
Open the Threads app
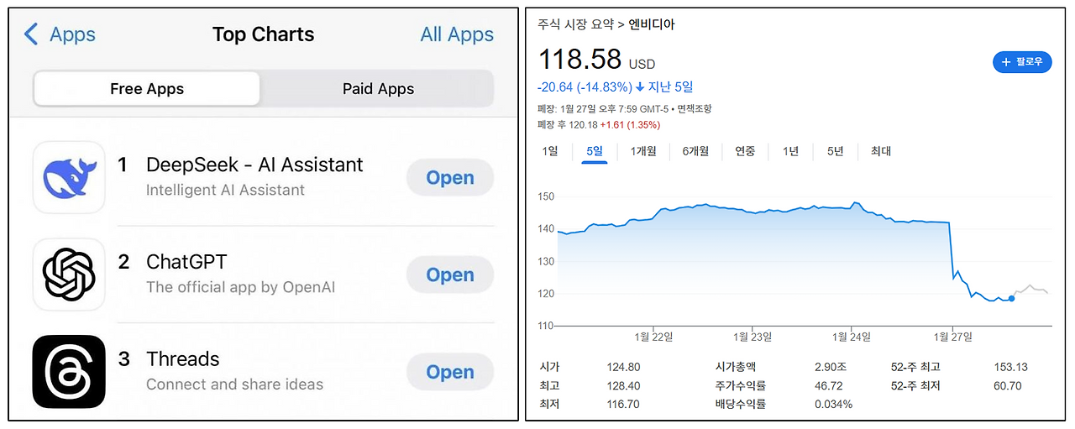[x=450, y=373]
